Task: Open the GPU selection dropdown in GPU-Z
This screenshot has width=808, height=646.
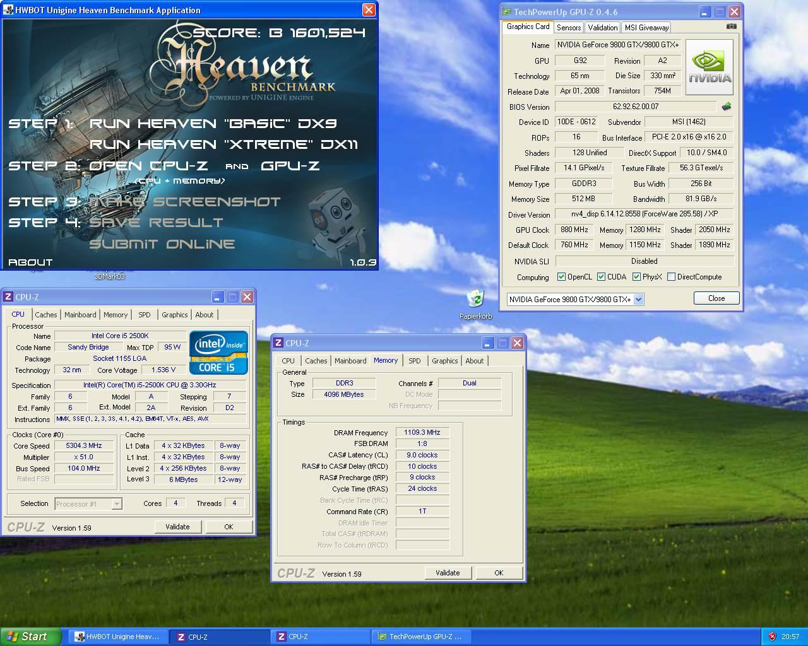Action: pyautogui.click(x=638, y=299)
